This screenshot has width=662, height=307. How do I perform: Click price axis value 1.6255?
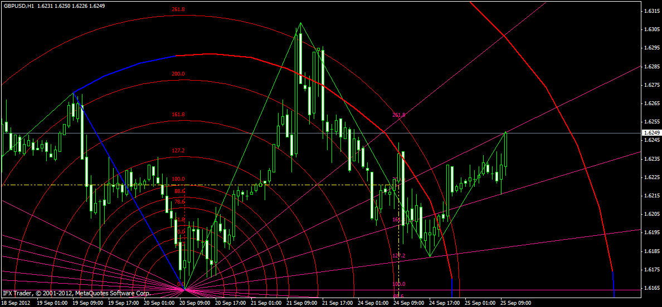[651, 122]
